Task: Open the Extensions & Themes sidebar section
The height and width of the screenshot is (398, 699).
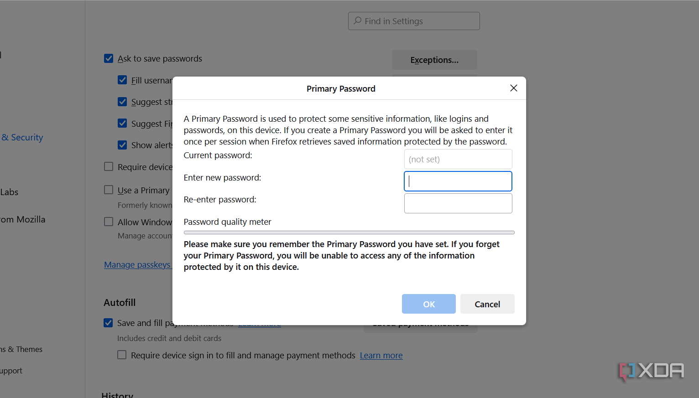Action: point(21,349)
